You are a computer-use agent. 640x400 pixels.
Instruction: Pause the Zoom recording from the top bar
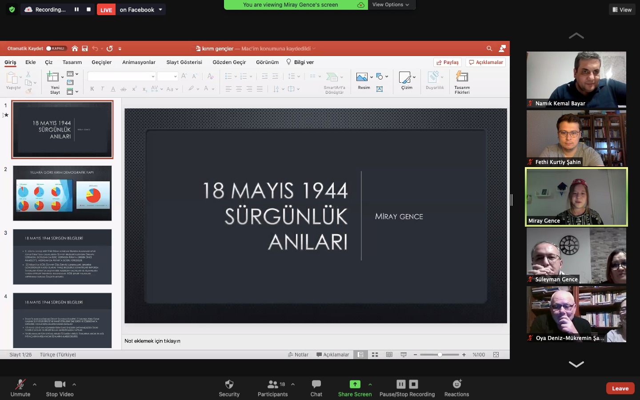(76, 9)
